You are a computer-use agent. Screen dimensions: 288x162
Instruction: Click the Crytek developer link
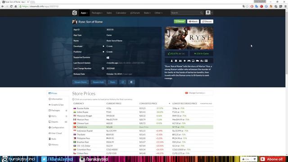[x=109, y=46]
